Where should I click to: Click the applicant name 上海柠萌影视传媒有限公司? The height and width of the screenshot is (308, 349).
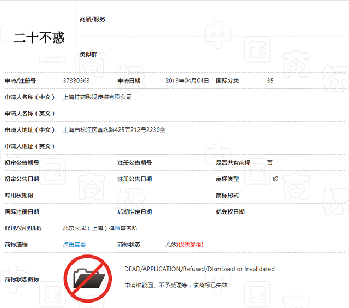click(x=98, y=97)
